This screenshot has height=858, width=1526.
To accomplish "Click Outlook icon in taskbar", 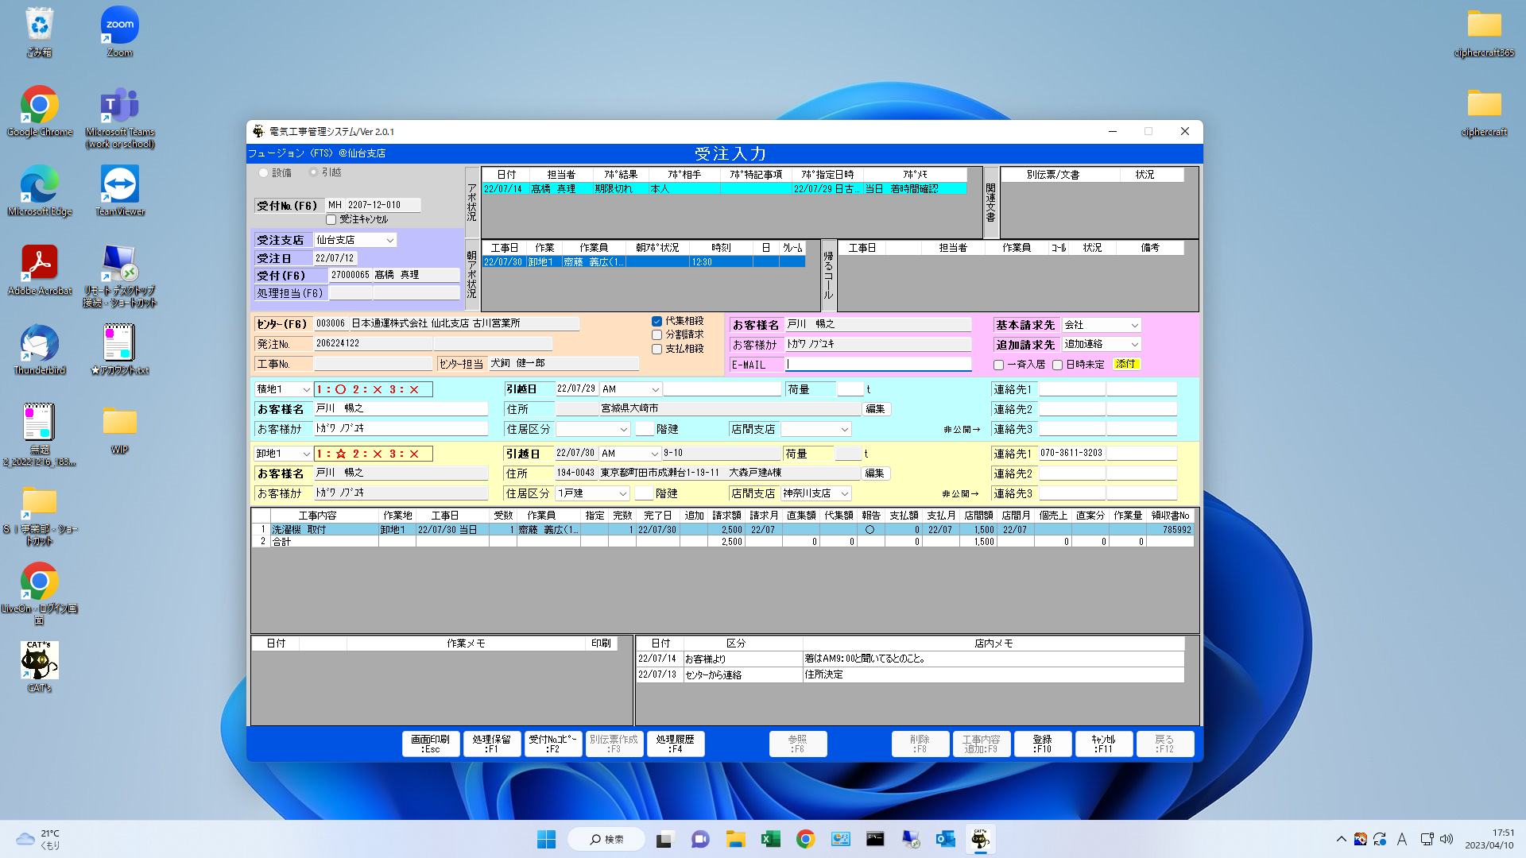I will tap(945, 839).
